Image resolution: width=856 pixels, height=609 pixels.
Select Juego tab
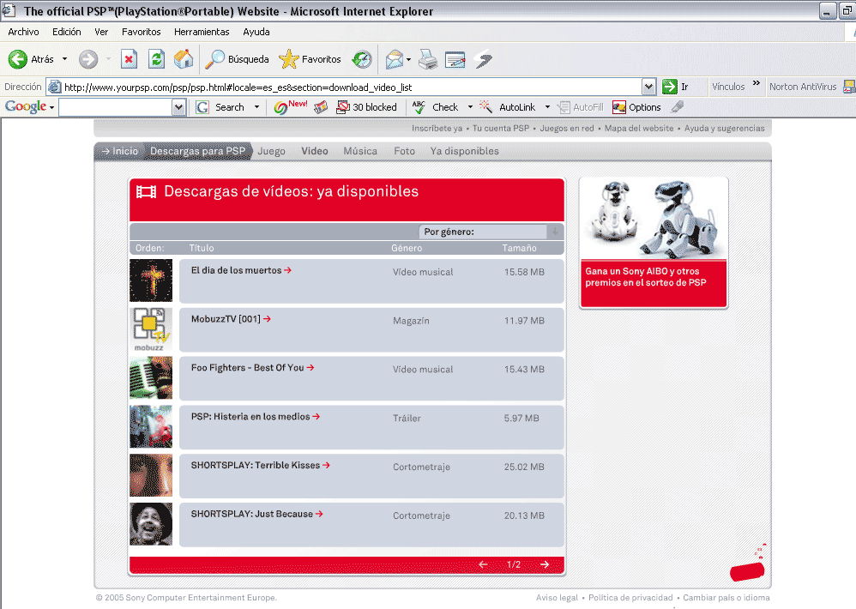pos(271,151)
